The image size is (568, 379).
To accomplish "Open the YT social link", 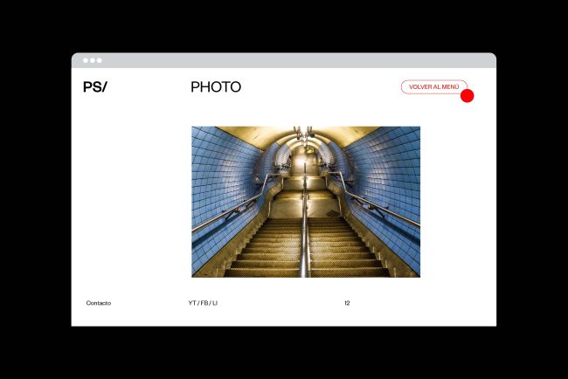I will (x=192, y=303).
